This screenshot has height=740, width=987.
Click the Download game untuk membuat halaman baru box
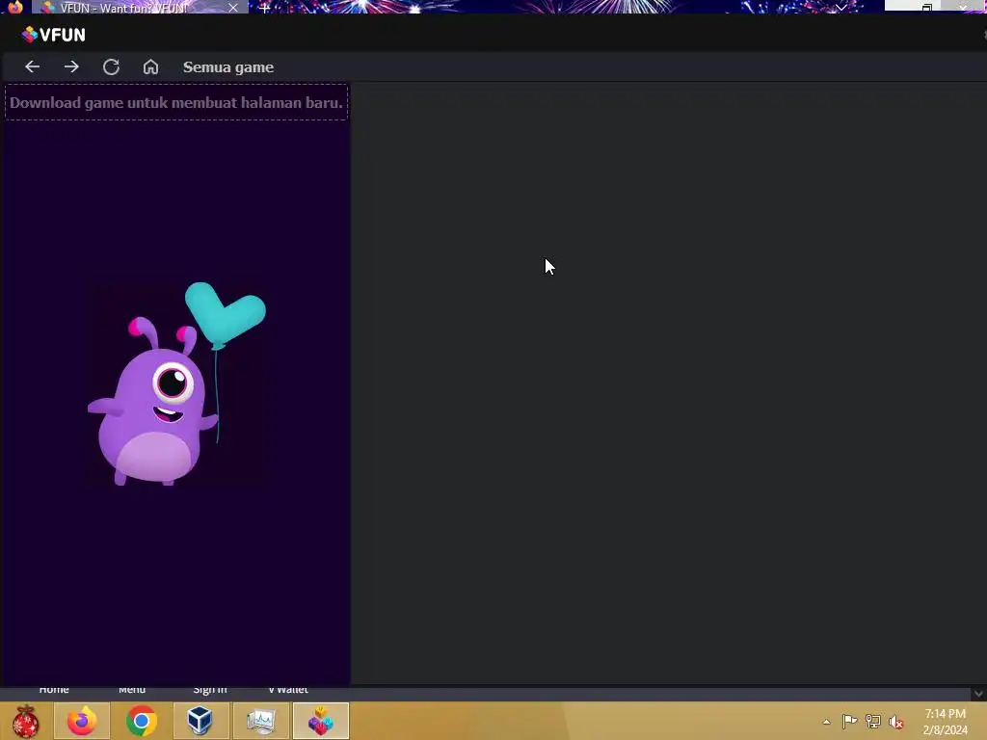tap(176, 102)
